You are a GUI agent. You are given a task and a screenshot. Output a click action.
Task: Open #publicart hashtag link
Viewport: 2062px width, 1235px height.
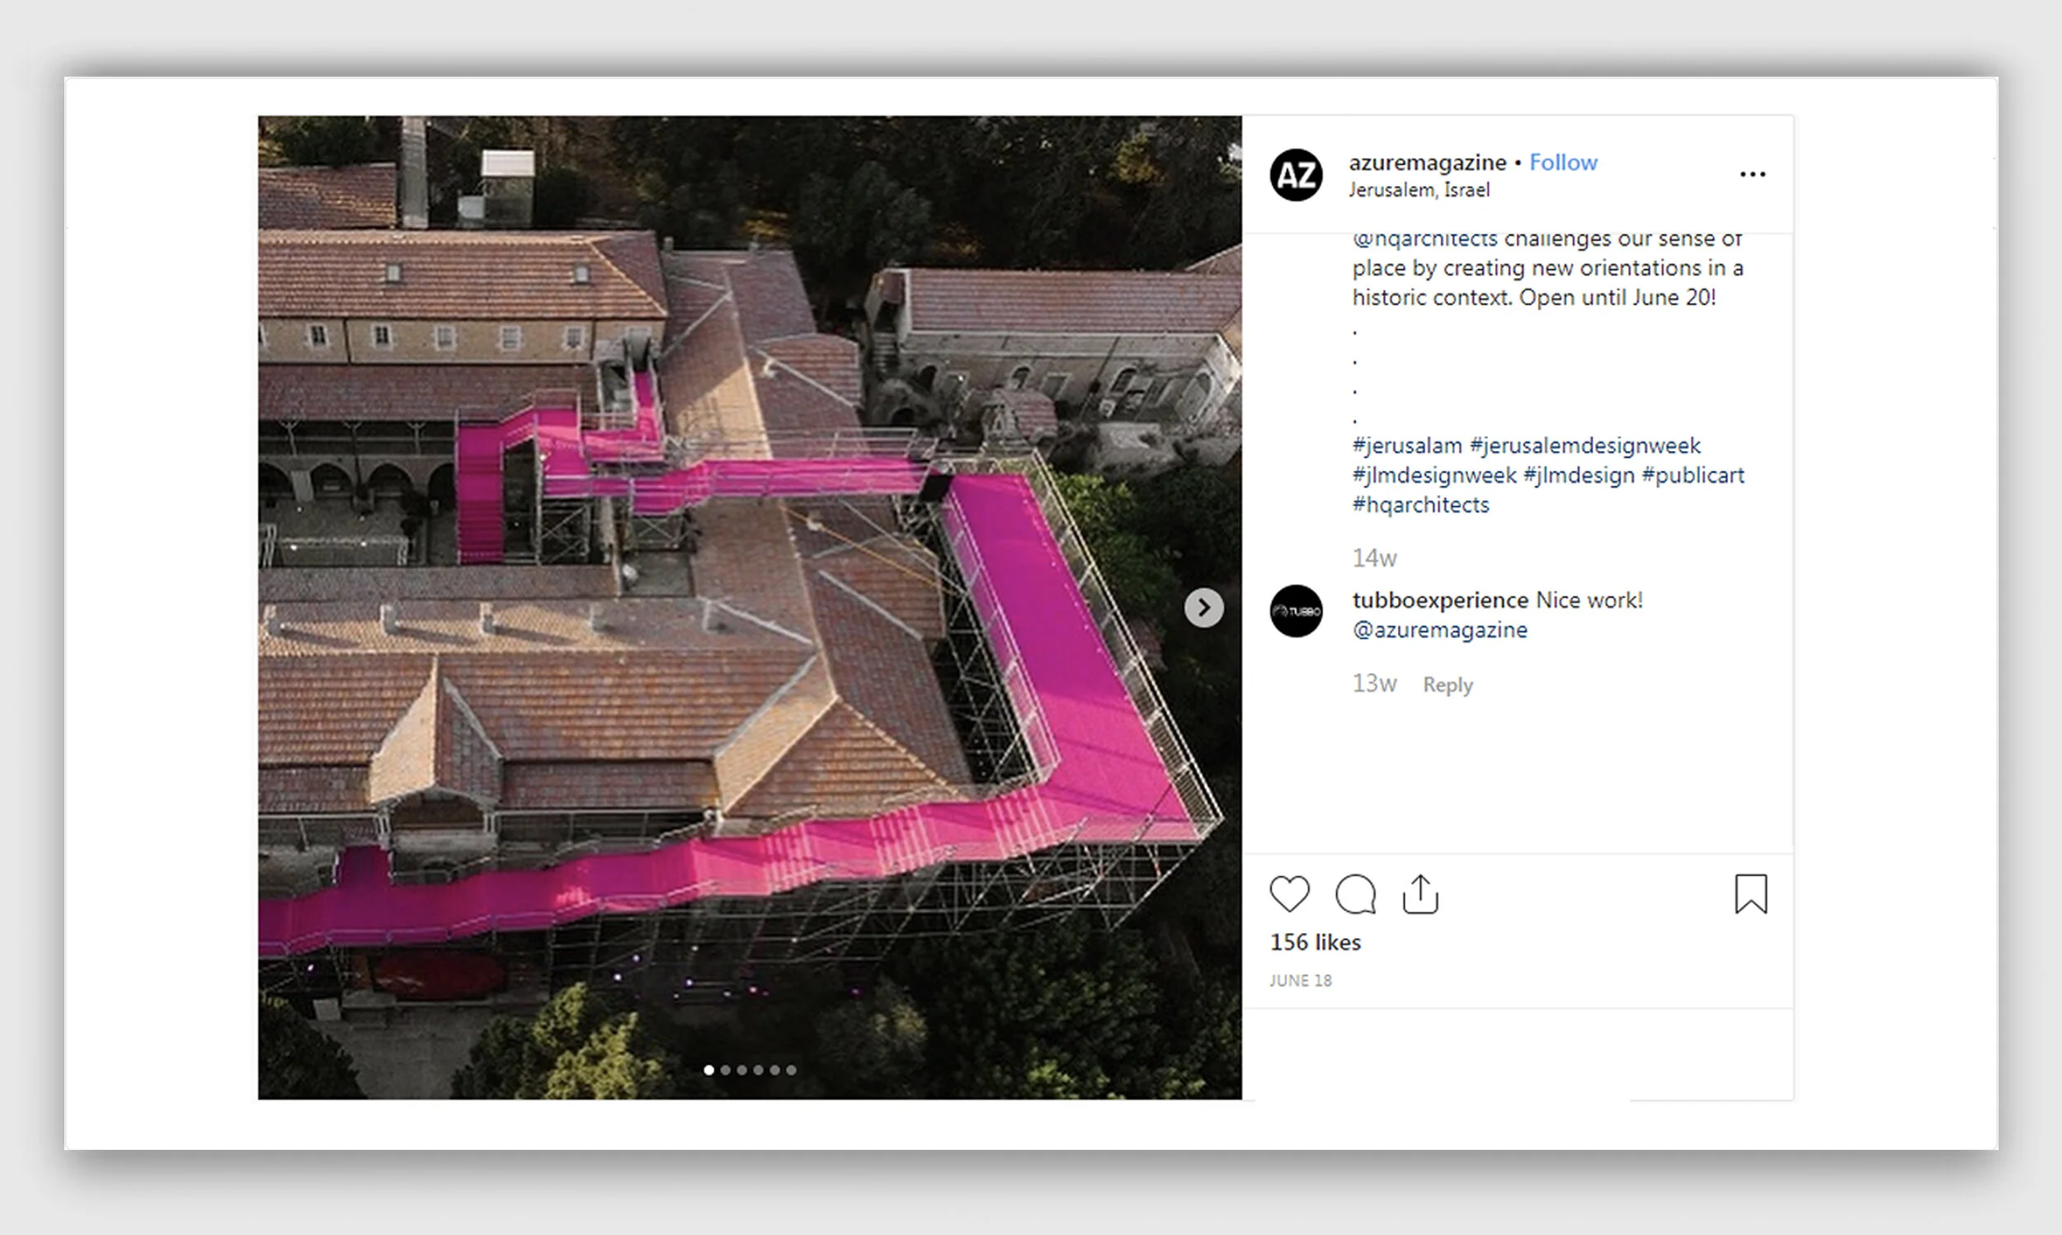tap(1692, 475)
